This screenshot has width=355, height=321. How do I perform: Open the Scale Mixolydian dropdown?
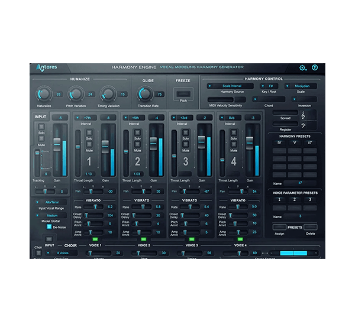click(x=301, y=86)
